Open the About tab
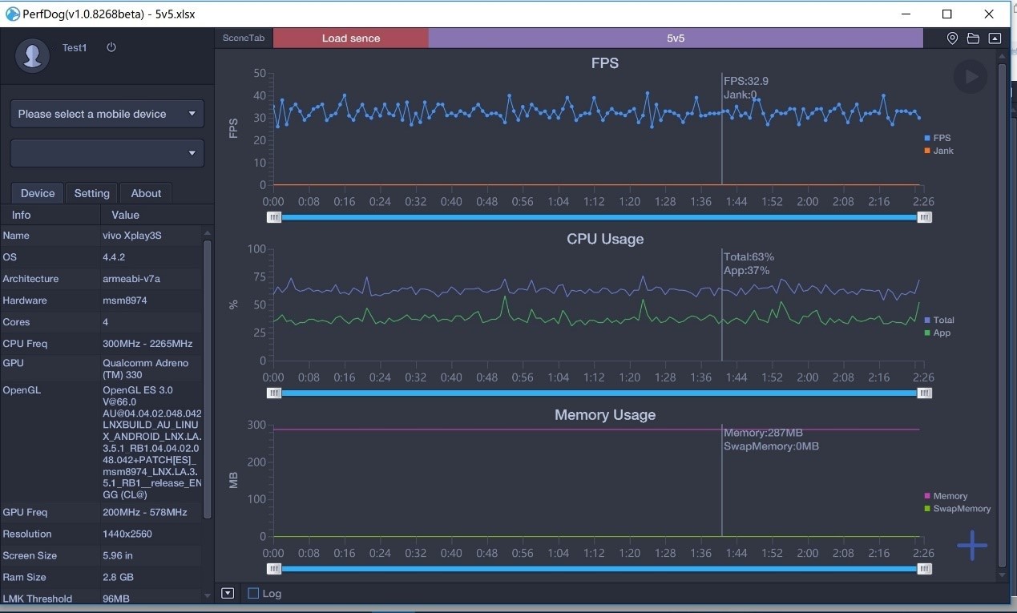 point(146,192)
